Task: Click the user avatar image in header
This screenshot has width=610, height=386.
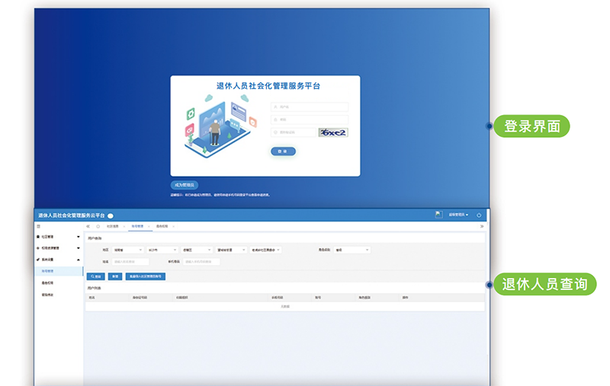Action: click(x=438, y=215)
